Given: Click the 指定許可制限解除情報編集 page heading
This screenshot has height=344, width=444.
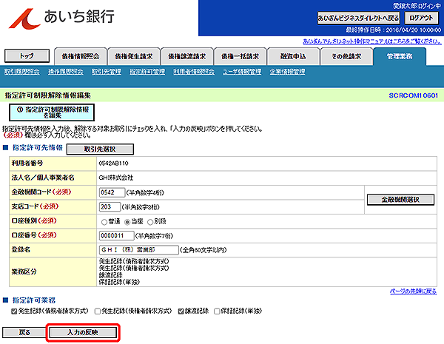Looking at the screenshot, I should [x=47, y=95].
